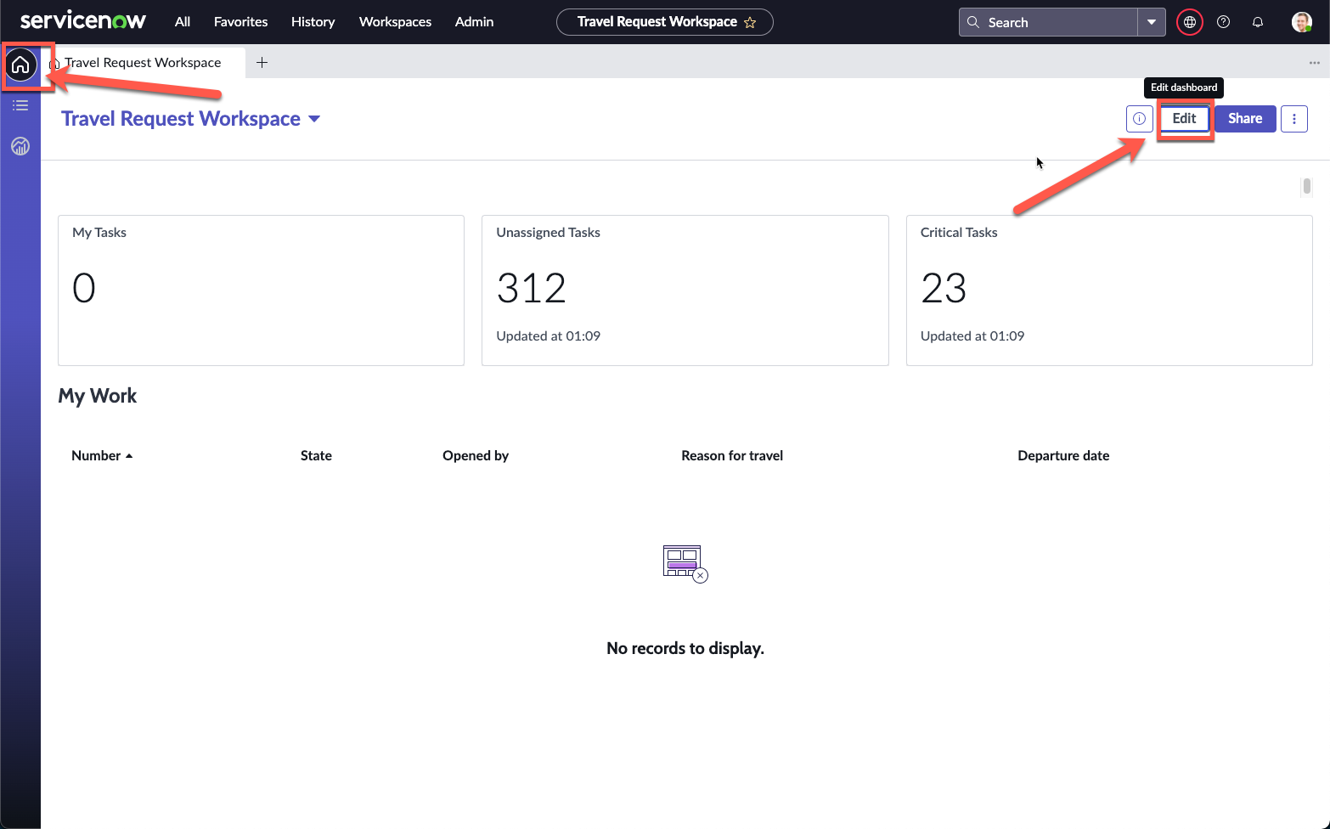This screenshot has height=829, width=1330.
Task: Click the dashboard vertical scrollbar thumb
Action: 1306,186
